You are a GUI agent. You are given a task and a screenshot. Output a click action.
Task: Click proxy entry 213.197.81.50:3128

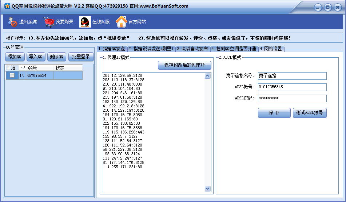pos(122,97)
